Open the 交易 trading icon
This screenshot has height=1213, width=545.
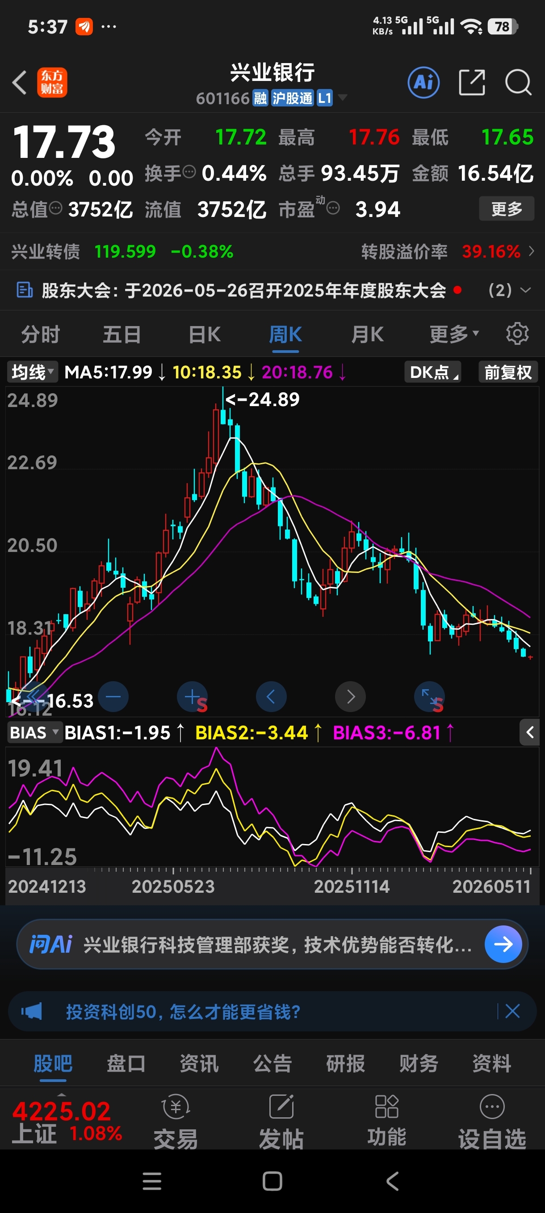[176, 1107]
